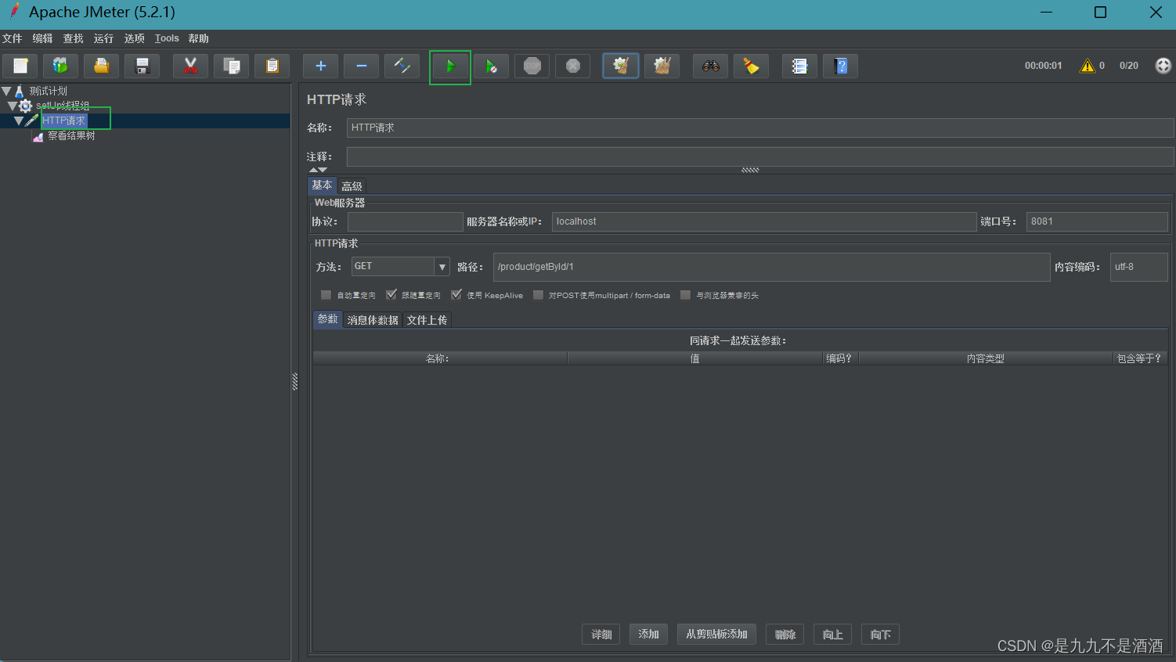The height and width of the screenshot is (662, 1176).
Task: Open the 编辑 menu
Action: click(43, 38)
